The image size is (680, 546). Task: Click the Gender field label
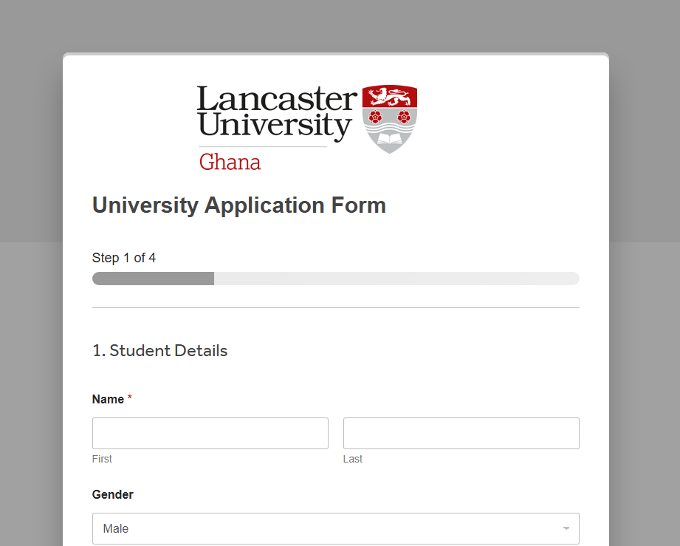tap(113, 494)
